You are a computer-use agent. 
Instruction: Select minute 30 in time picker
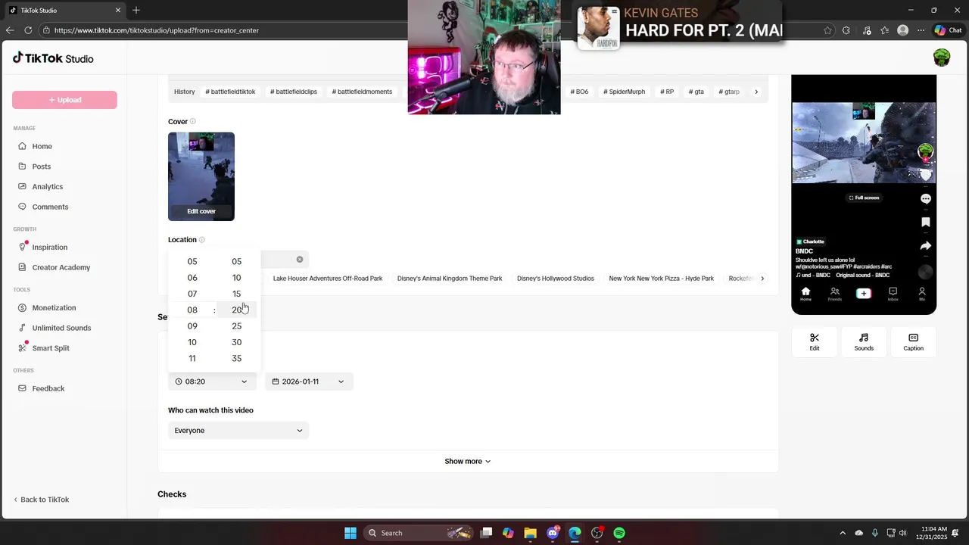(237, 342)
